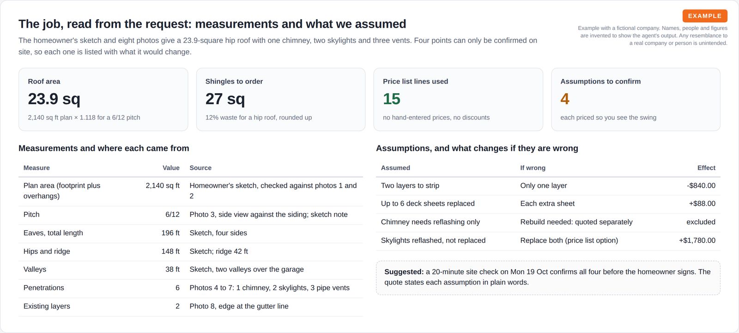This screenshot has height=333, width=739.
Task: Click the Suggested site check note box
Action: coord(548,278)
